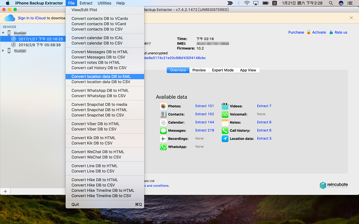Click the battery status icon
Image resolution: width=359 pixels, height=224 pixels.
pos(265,3)
